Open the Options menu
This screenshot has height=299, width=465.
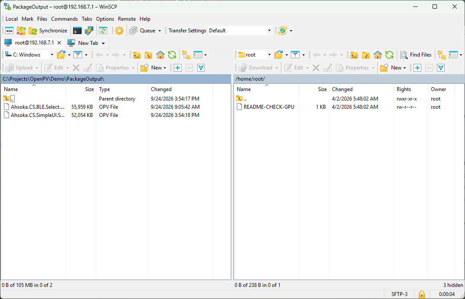click(x=105, y=19)
